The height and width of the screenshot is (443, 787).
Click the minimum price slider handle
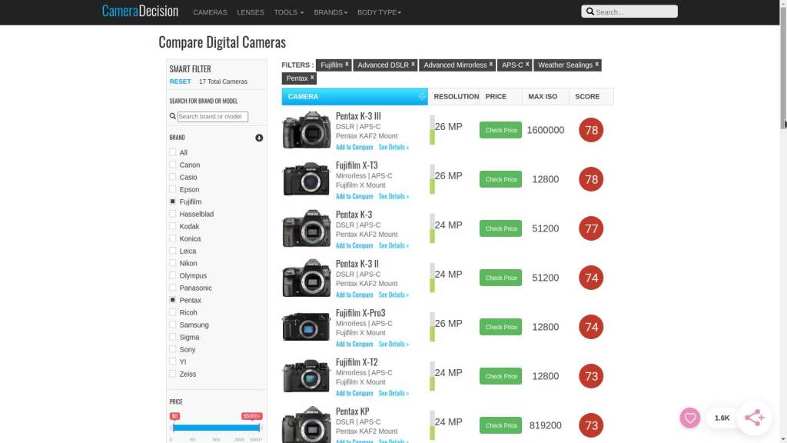tap(173, 428)
